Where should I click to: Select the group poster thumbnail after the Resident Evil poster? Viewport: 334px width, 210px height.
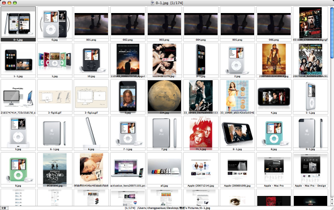tap(311, 60)
